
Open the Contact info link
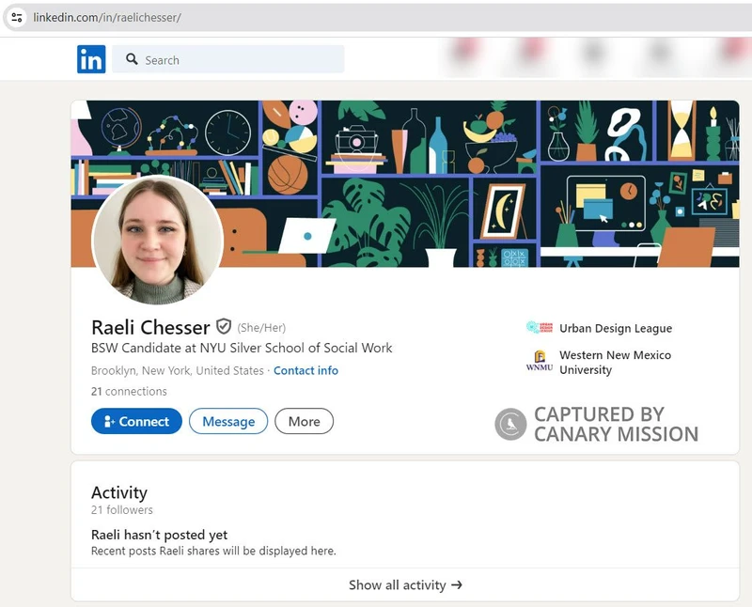pos(306,370)
